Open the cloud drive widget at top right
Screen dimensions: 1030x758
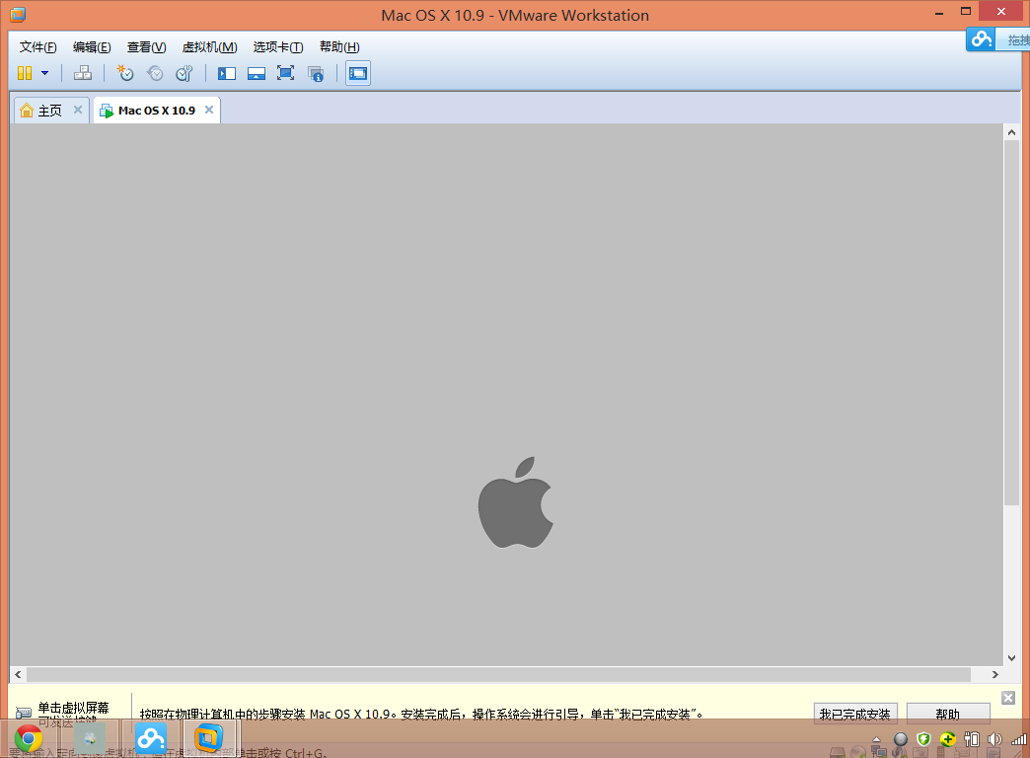click(x=982, y=38)
